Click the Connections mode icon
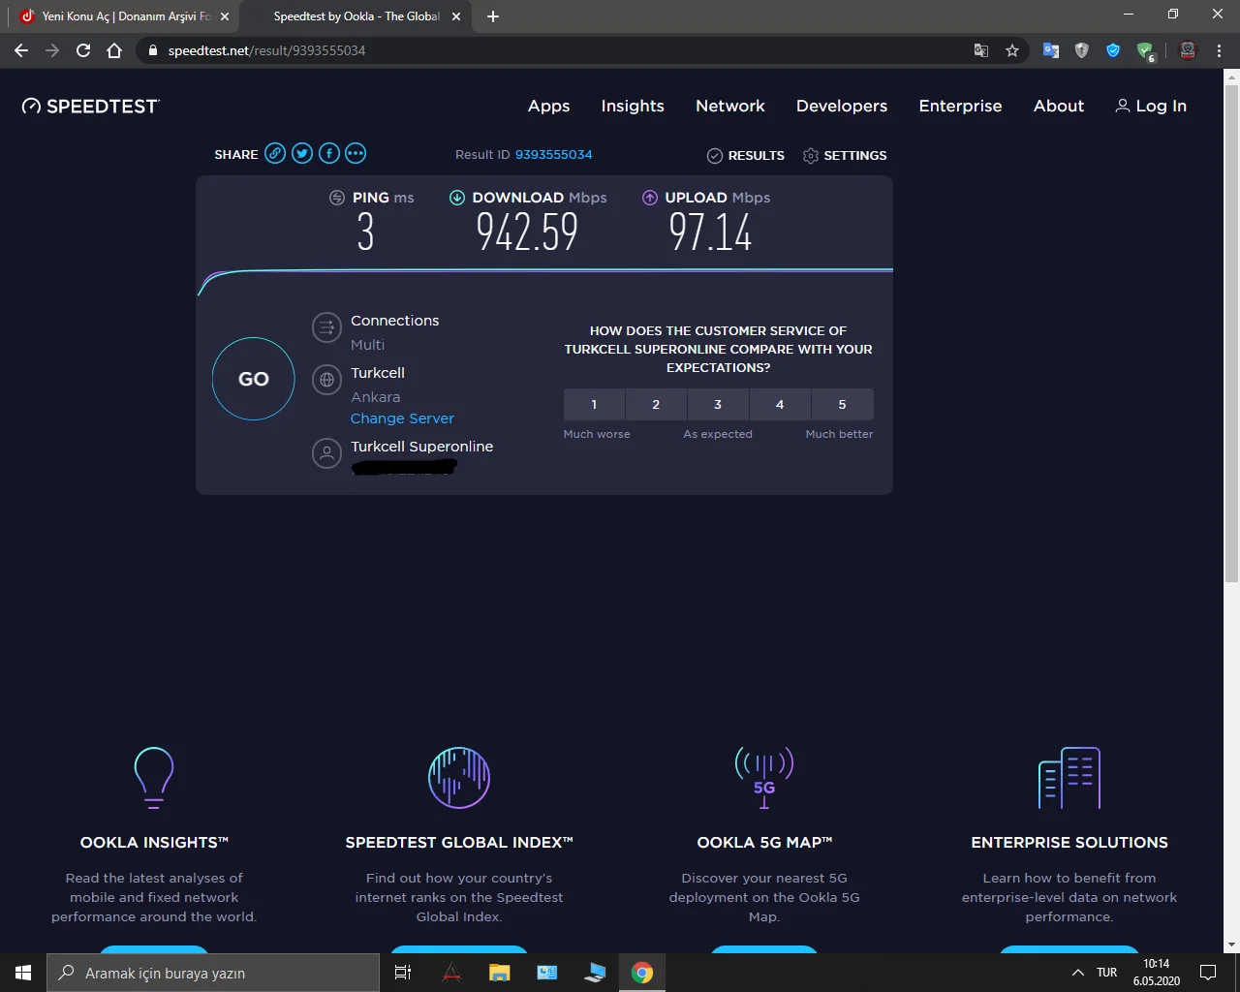1240x992 pixels. [327, 327]
